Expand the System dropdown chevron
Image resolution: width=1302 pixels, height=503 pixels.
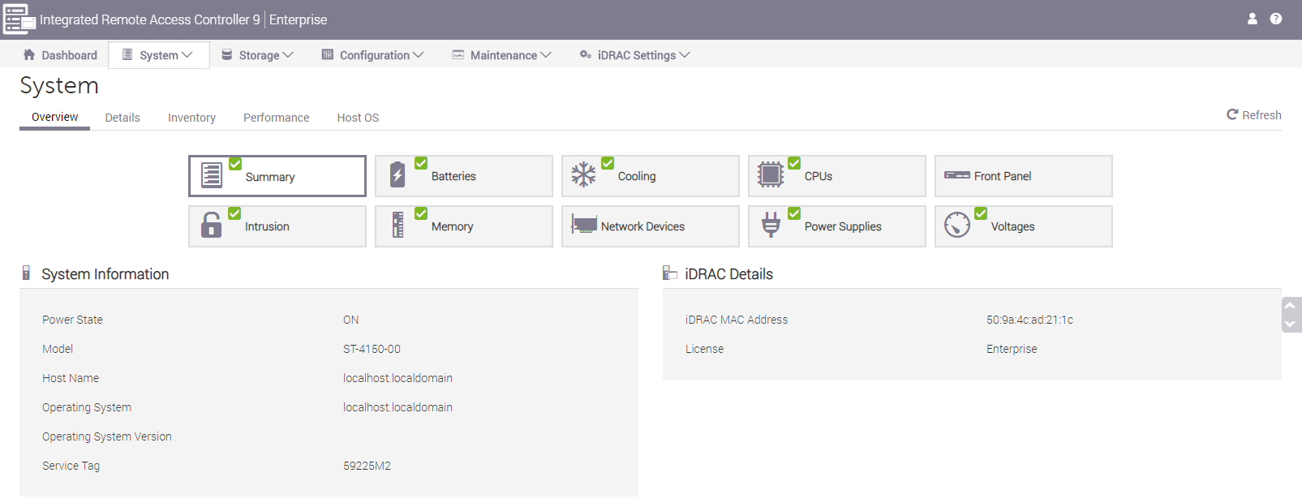point(187,55)
